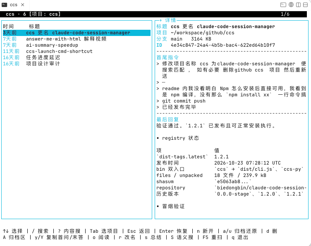311x246 pixels.
Task: Click the 最后回复 section heading
Action: click(167, 119)
